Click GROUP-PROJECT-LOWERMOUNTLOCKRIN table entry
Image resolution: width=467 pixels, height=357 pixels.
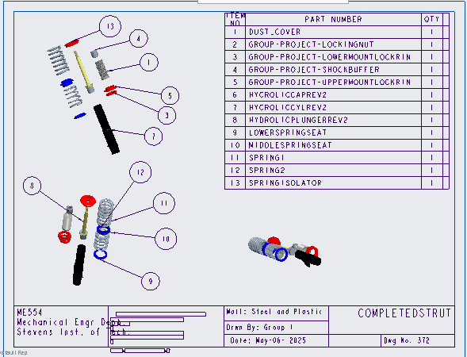click(333, 57)
